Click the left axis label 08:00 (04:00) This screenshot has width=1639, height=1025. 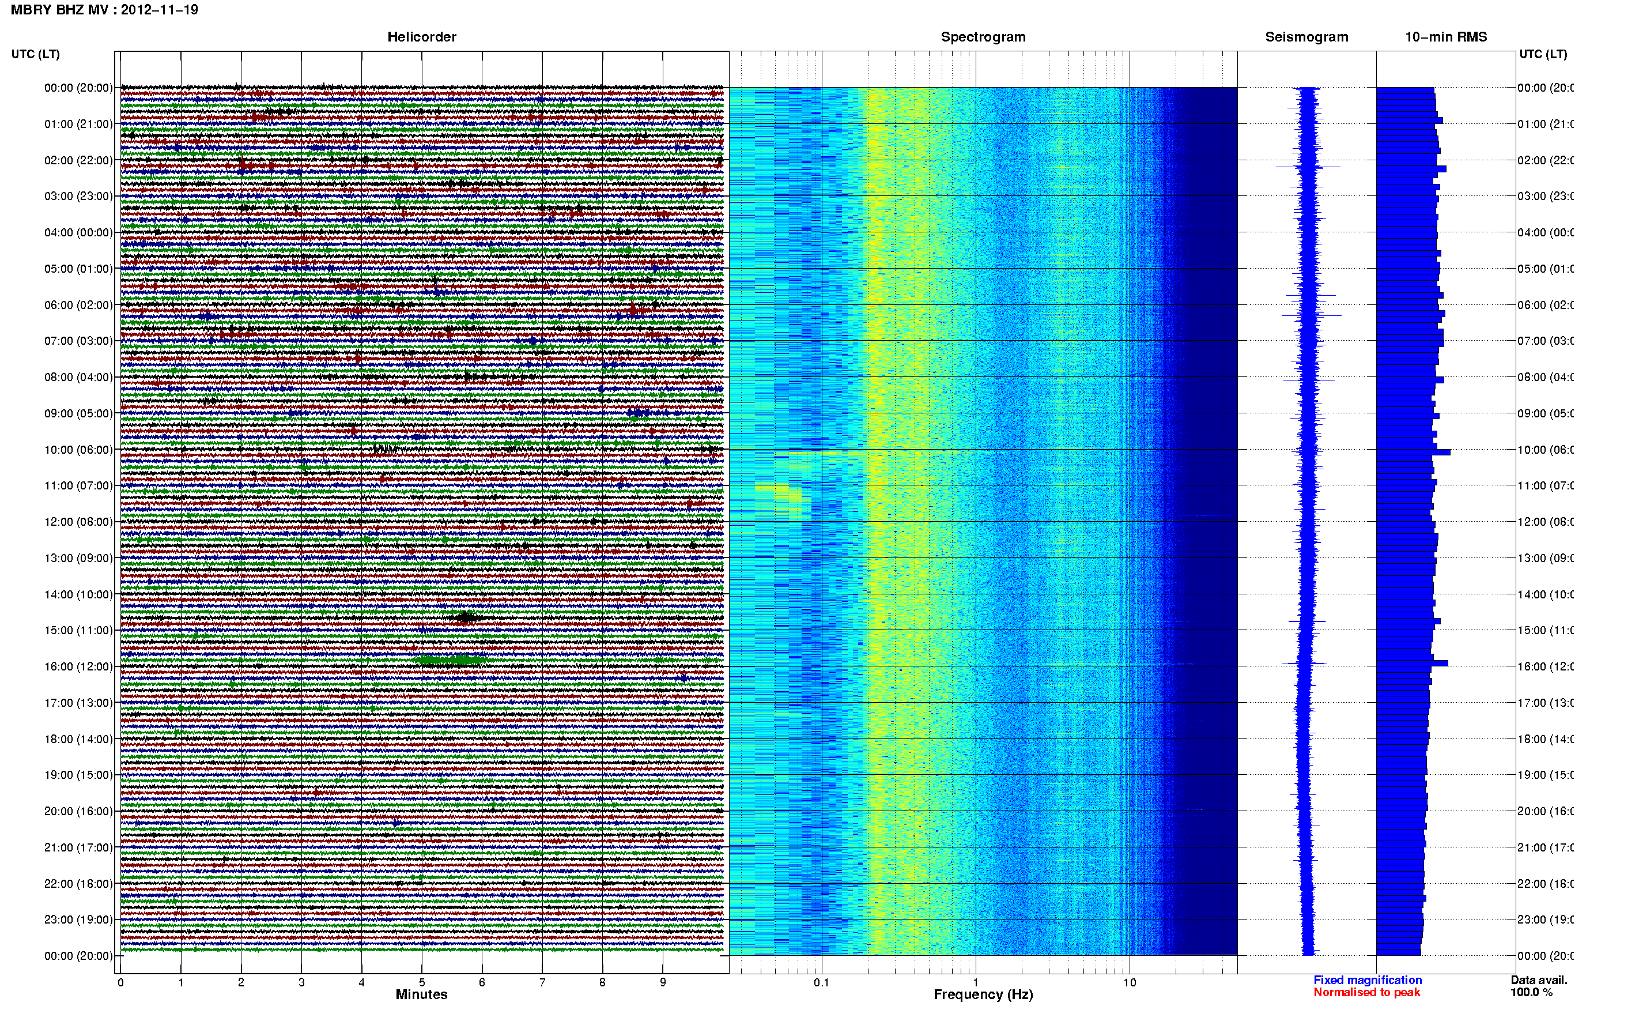[x=78, y=377]
